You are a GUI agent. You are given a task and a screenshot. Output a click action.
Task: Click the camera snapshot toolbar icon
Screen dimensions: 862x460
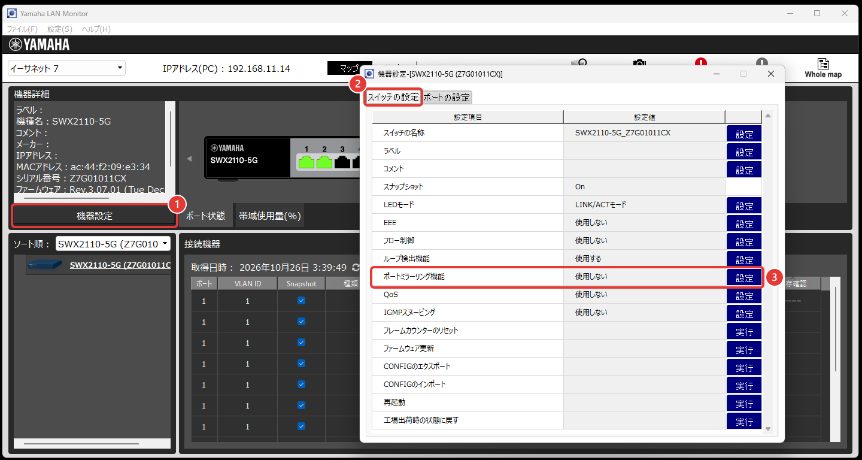coord(639,63)
